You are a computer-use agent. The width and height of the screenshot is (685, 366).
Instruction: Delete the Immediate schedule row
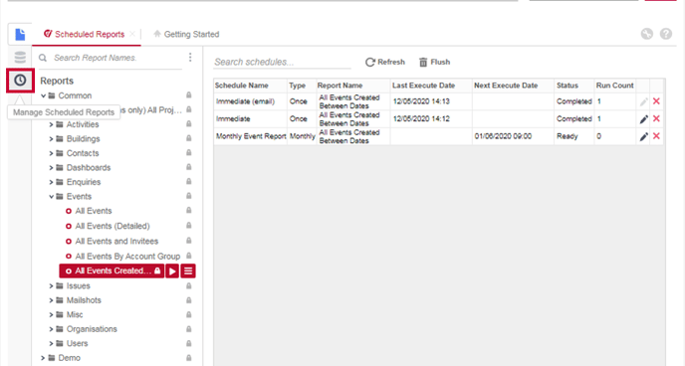click(x=656, y=118)
